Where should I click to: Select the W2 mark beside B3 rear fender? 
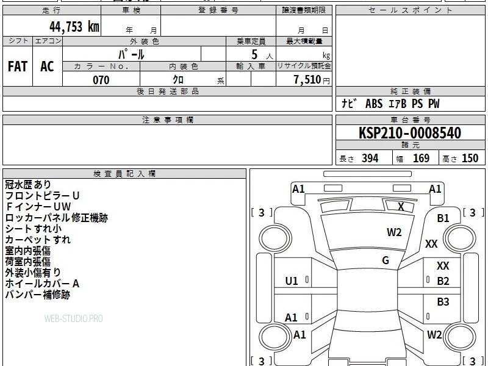point(434,334)
